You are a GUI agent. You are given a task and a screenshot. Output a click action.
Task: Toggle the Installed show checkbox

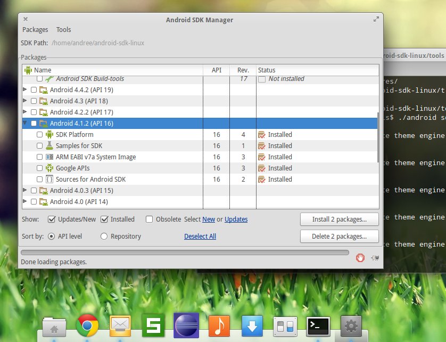104,219
